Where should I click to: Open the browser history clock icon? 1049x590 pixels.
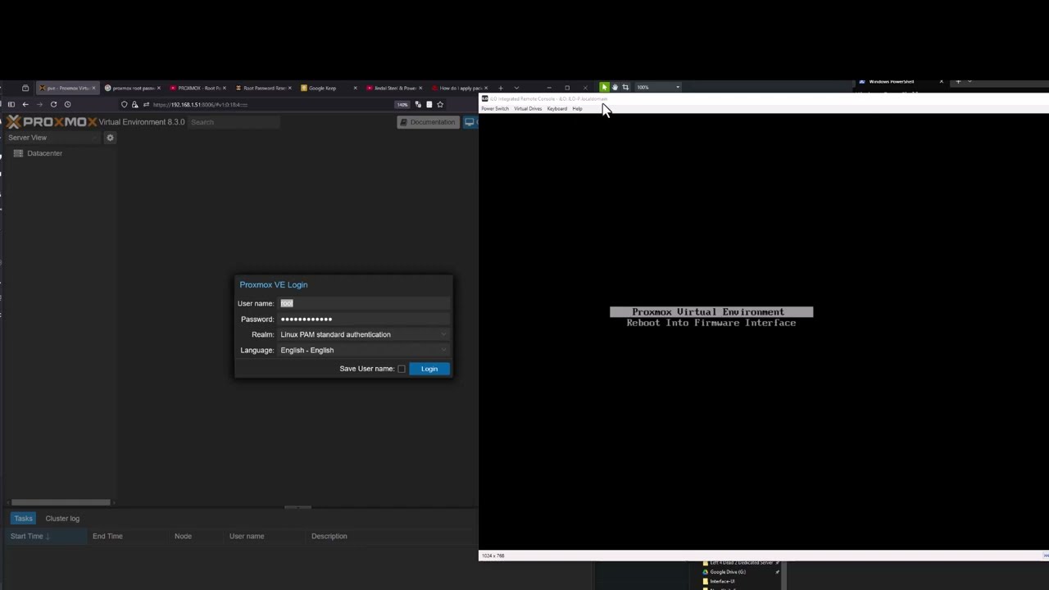(x=67, y=104)
